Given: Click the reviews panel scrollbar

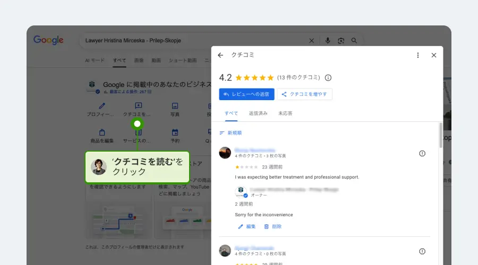Looking at the screenshot, I should click(x=440, y=135).
